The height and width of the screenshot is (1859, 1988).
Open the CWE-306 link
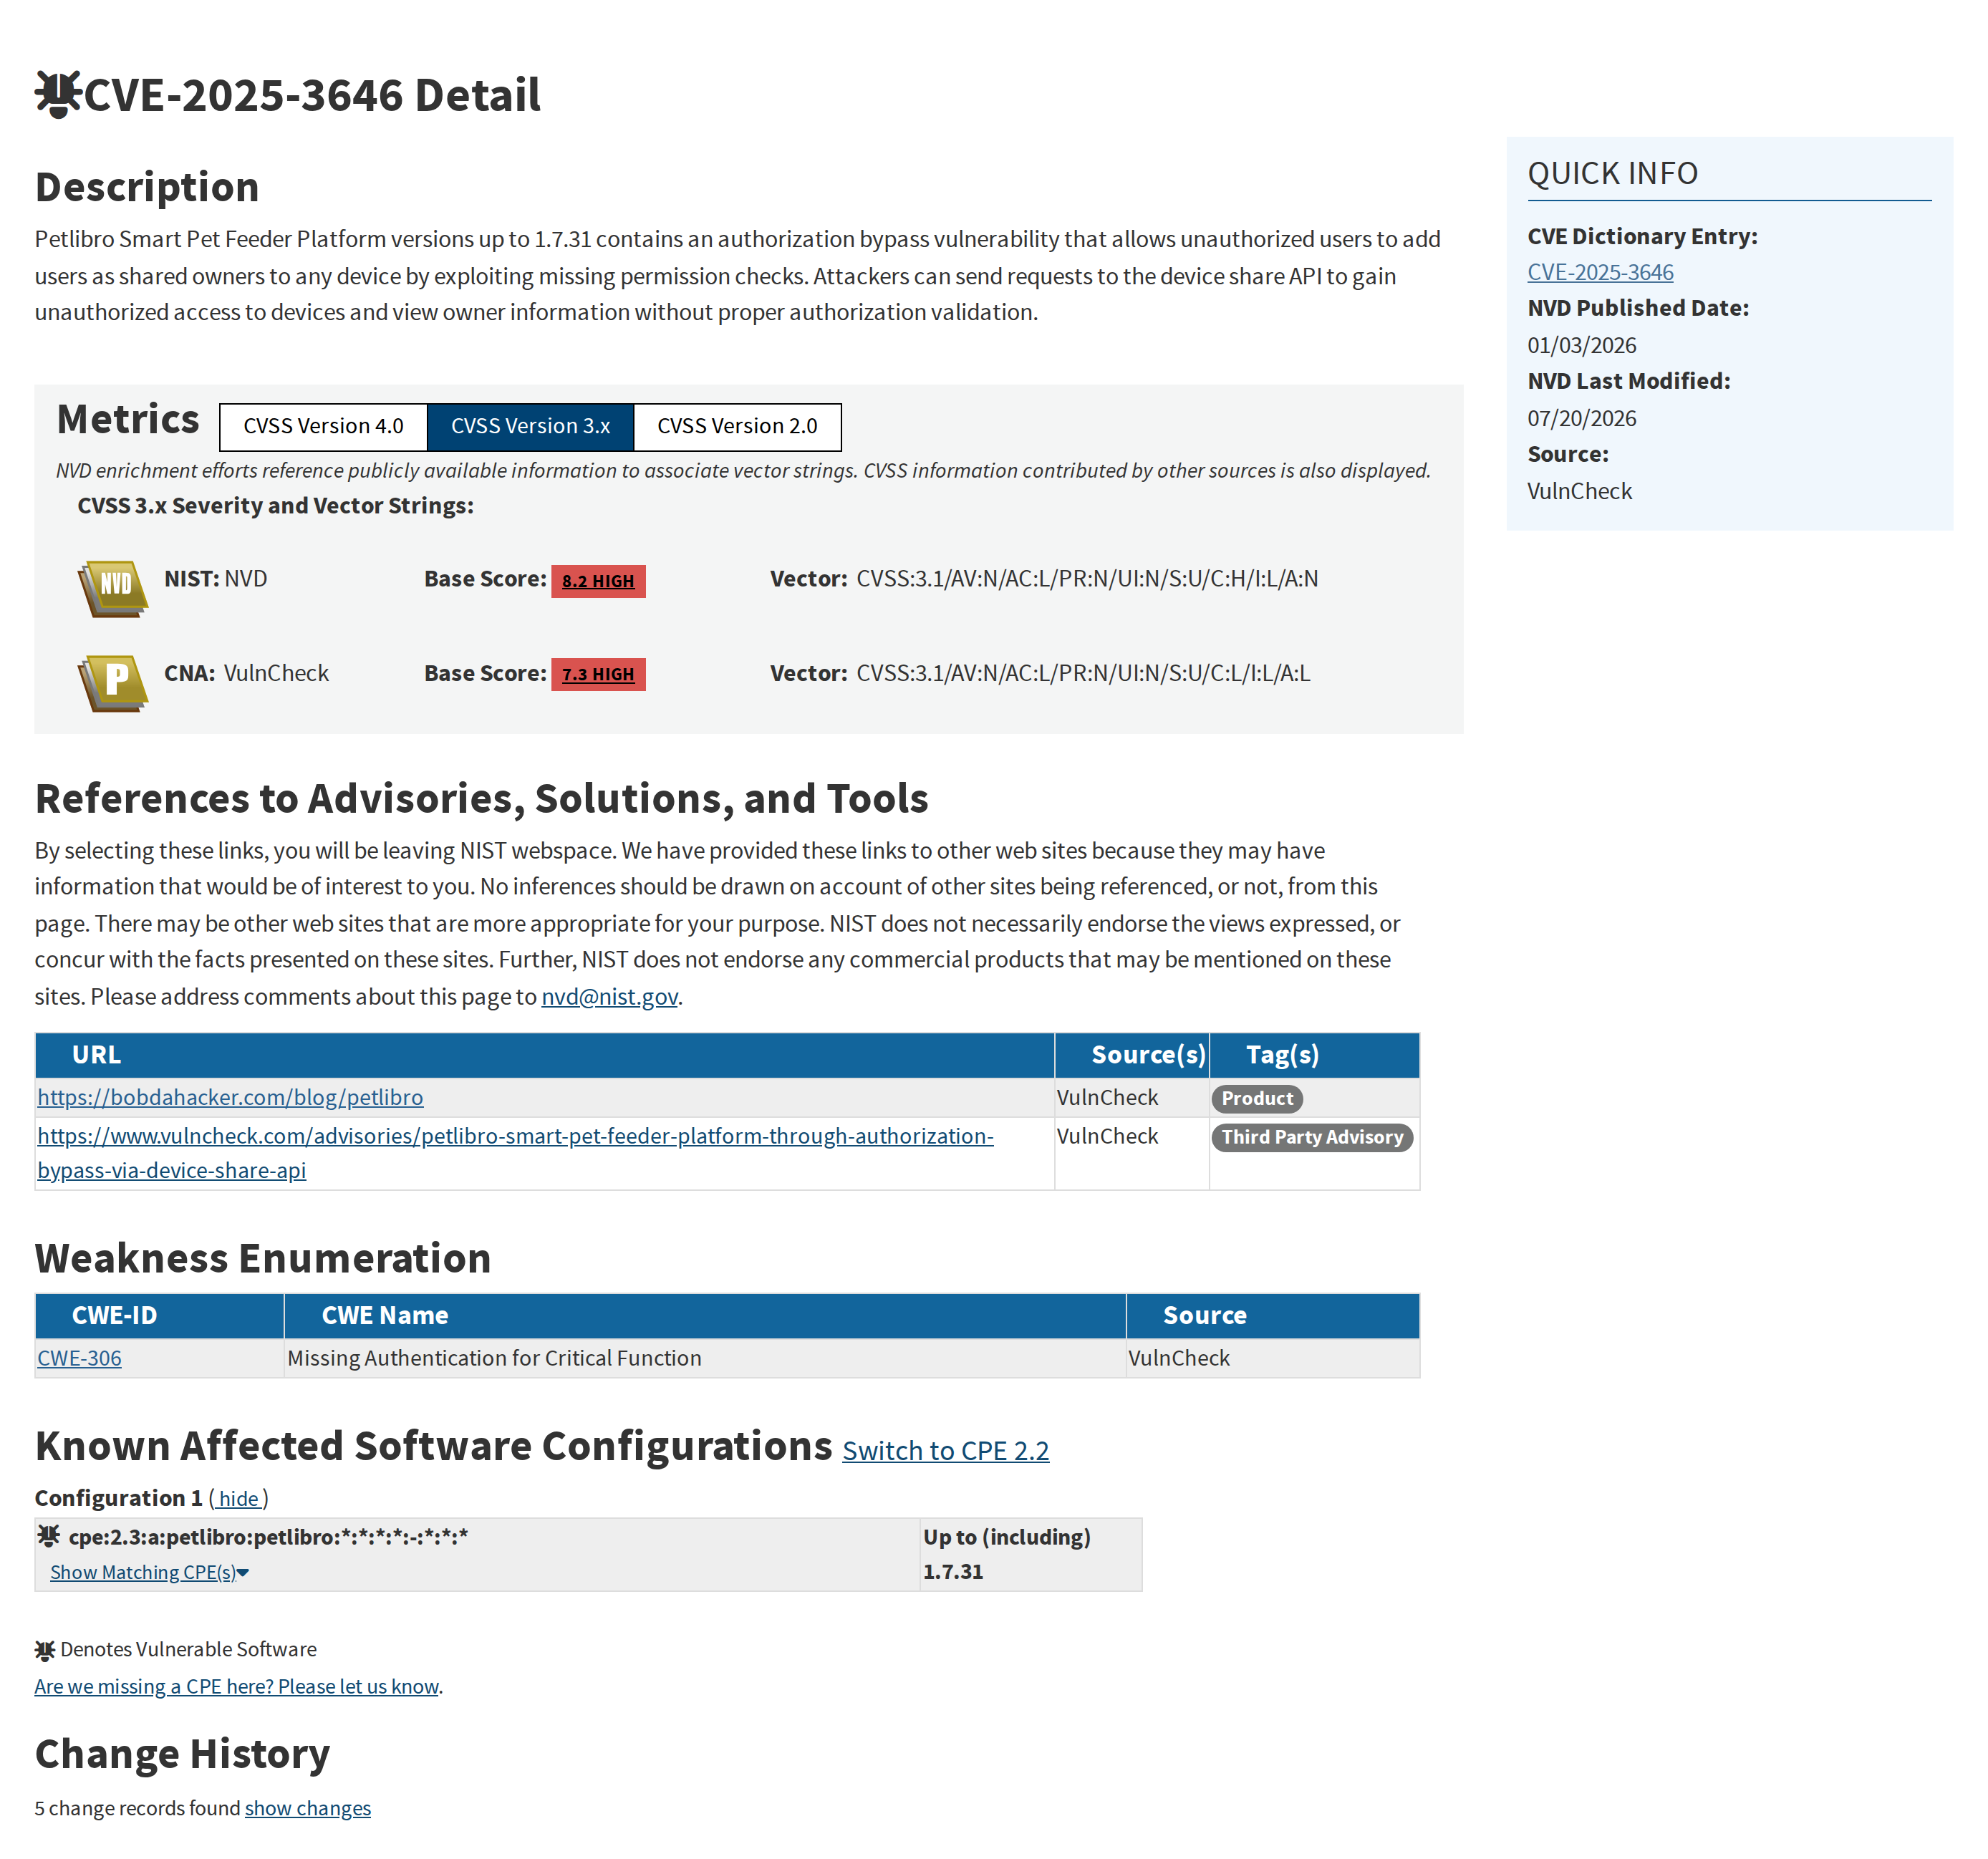tap(79, 1358)
